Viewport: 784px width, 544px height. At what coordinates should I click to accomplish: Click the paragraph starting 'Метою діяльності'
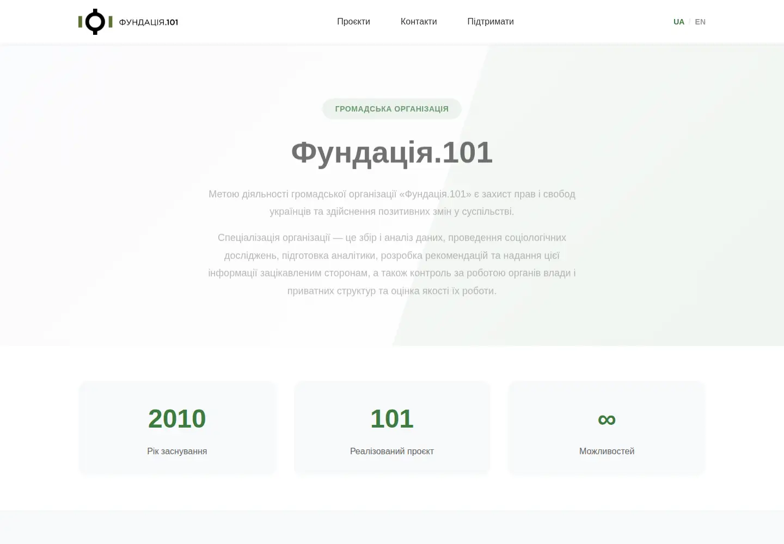pyautogui.click(x=392, y=202)
